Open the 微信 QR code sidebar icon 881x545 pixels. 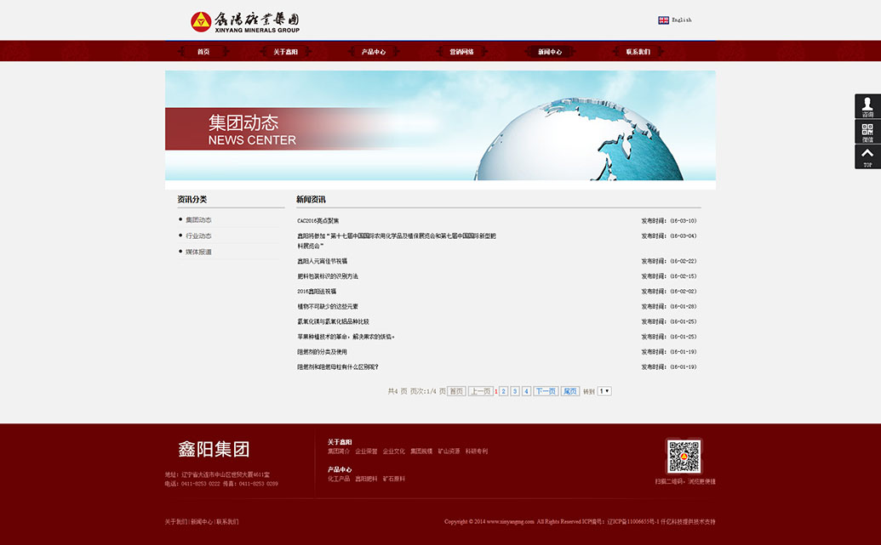[x=867, y=132]
